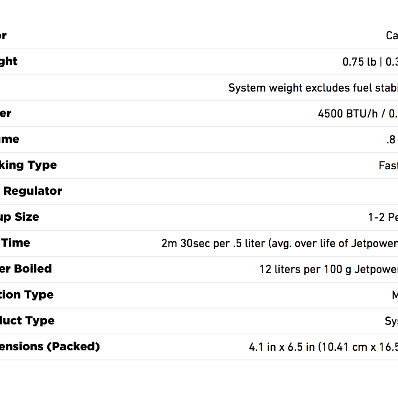This screenshot has height=398, width=398.
Task: Click the "Dimensions (Packed)" row label
Action: [49, 347]
